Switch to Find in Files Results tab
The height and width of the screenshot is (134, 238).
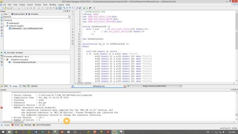(x=42, y=125)
